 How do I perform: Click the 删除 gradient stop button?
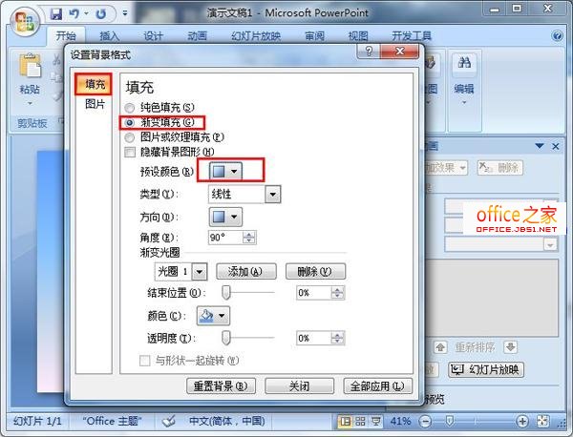(315, 272)
